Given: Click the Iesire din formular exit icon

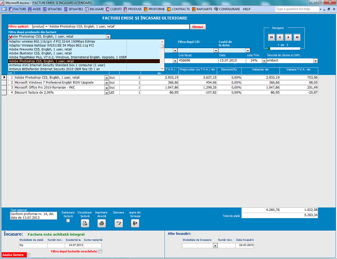Looking at the screenshot, I should (135, 223).
